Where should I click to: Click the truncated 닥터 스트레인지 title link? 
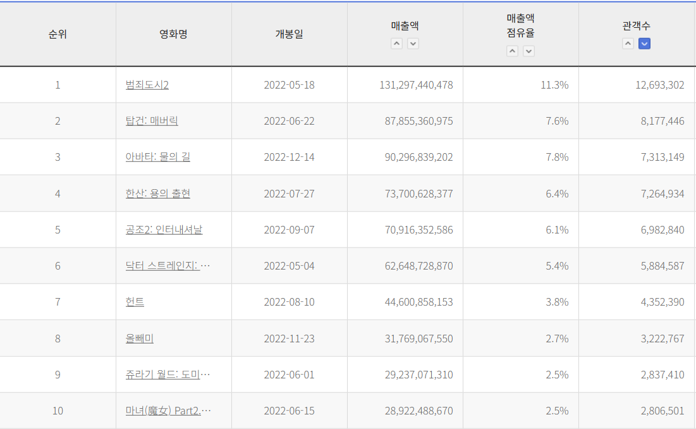pyautogui.click(x=168, y=266)
